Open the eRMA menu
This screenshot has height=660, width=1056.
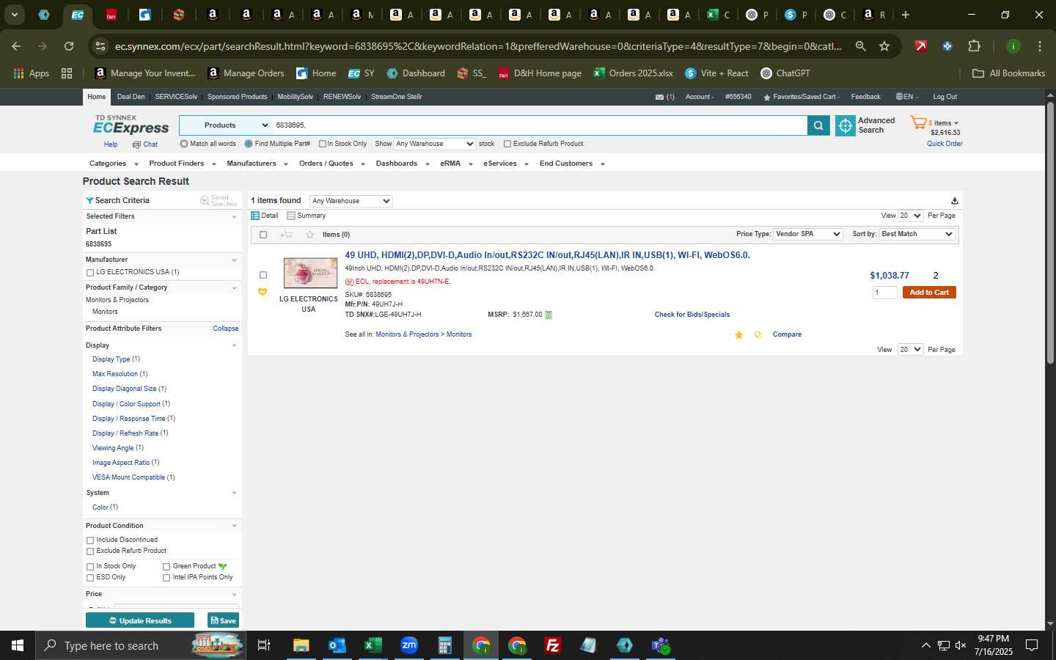[x=456, y=164]
